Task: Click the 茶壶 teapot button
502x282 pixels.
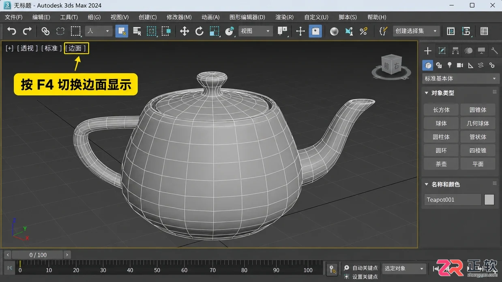Action: pos(441,164)
